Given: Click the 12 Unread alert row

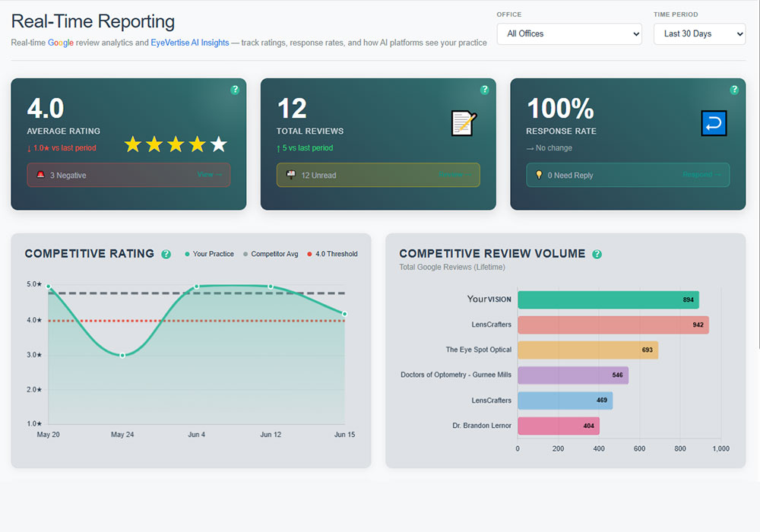Looking at the screenshot, I should tap(378, 175).
